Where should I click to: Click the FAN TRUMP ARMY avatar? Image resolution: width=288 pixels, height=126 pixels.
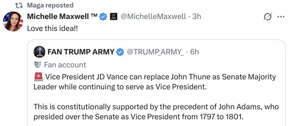[x=39, y=52]
